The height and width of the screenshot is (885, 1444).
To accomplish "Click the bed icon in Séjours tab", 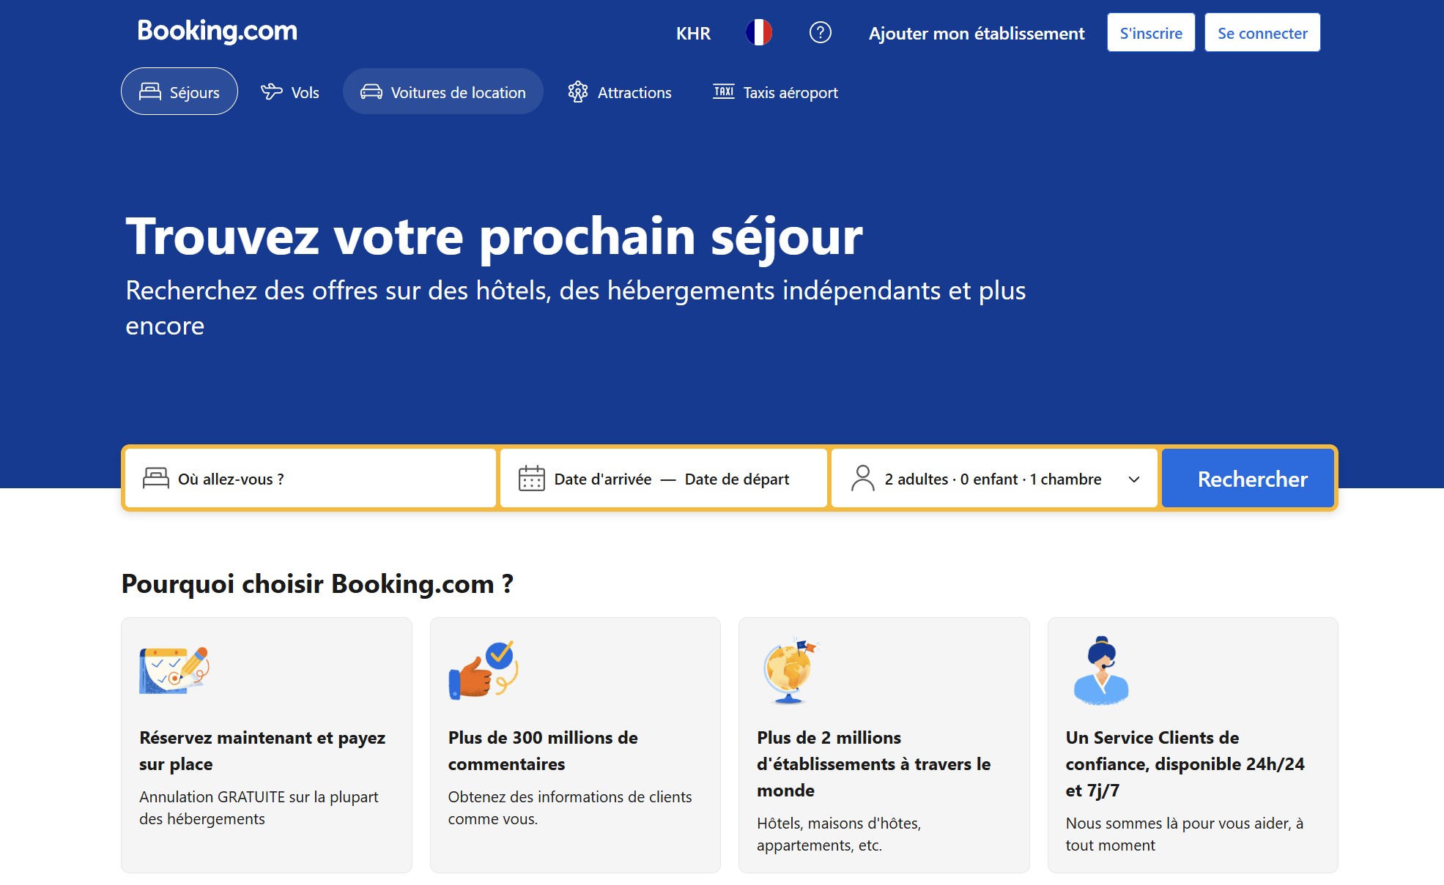I will [150, 92].
